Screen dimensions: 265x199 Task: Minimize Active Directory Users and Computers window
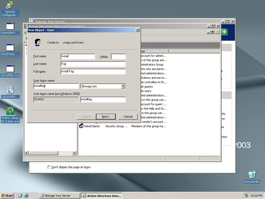tap(209, 26)
